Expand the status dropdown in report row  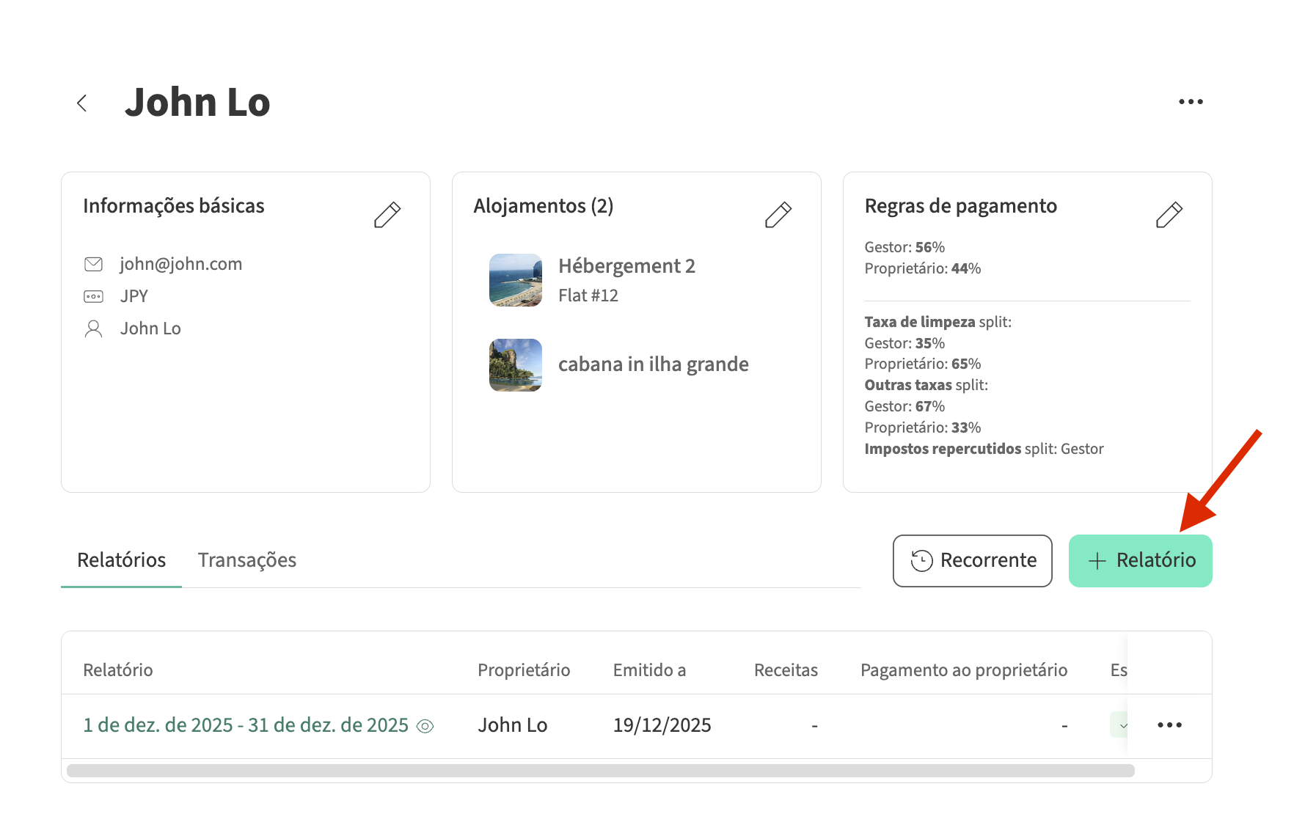point(1120,725)
